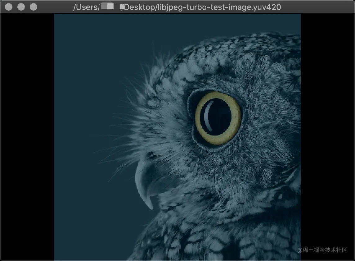
Task: Click the displayed YUV image thumbnail area
Action: tap(177, 137)
